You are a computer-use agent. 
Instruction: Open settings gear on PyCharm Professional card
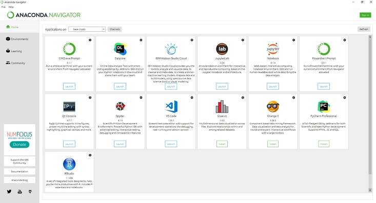345,98
